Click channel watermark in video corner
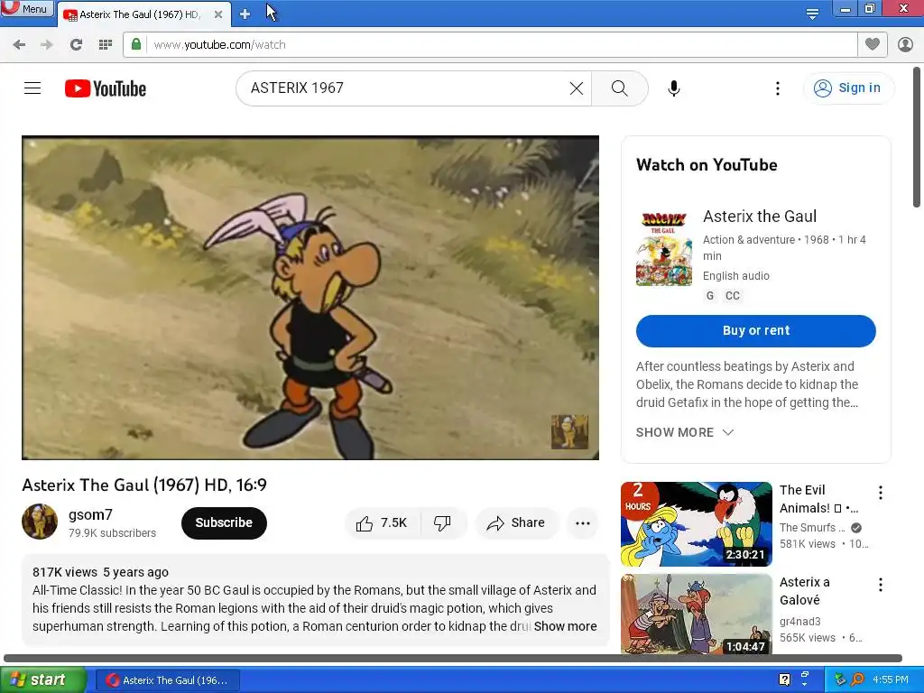Image resolution: width=924 pixels, height=693 pixels. [x=569, y=432]
